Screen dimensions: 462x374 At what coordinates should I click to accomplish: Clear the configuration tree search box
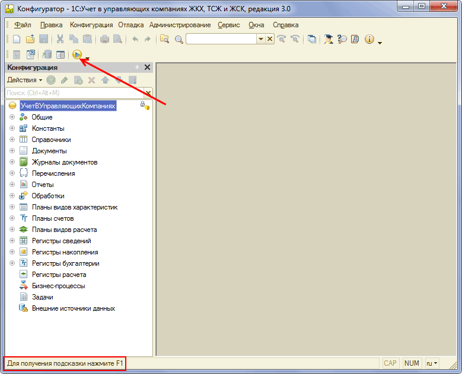(x=148, y=93)
